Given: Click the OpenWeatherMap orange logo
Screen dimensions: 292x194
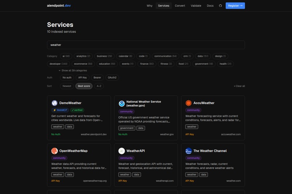Looking at the screenshot, I should pos(54,151).
